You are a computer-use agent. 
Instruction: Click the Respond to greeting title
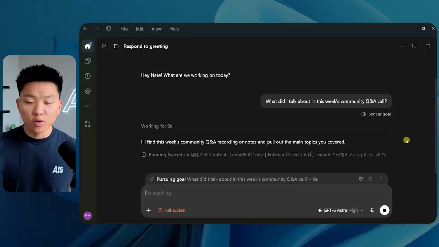pyautogui.click(x=146, y=46)
